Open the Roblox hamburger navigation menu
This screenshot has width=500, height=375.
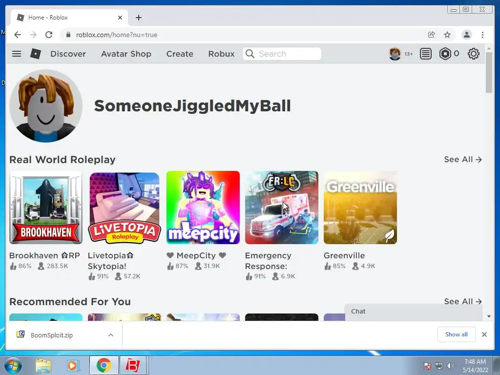(x=17, y=54)
